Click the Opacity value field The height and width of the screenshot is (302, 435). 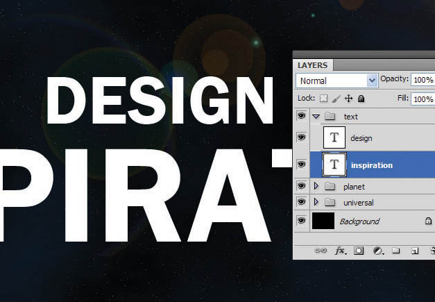tap(423, 80)
